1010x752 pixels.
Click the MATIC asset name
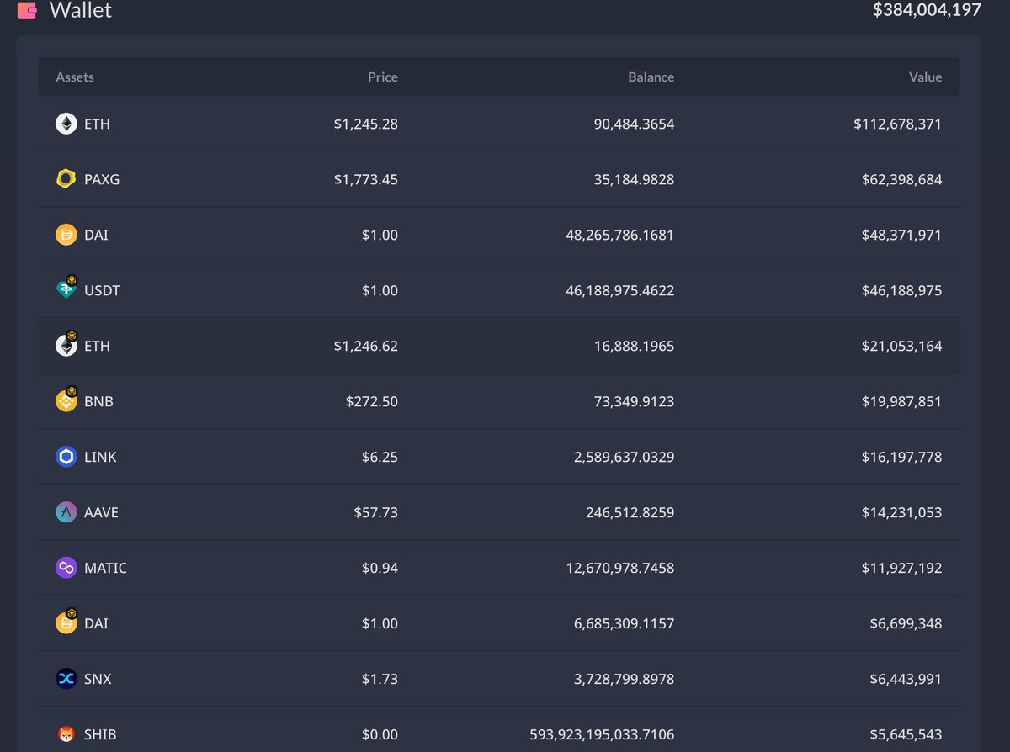coord(105,568)
